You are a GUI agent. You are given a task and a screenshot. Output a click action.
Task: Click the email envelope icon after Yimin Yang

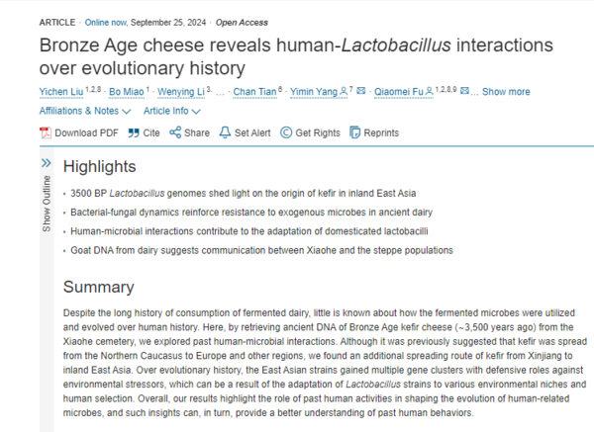point(361,92)
